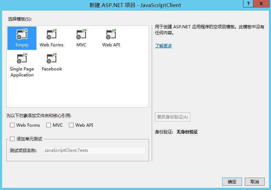Screen dimensions: 271x190
Task: Enable the Web Forms core references checkbox
Action: (x=12, y=125)
